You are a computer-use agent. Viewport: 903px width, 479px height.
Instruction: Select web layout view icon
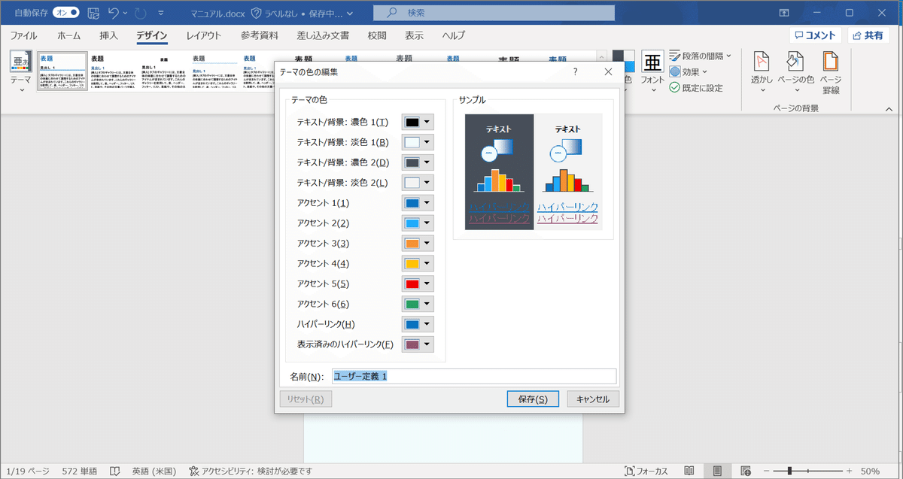point(746,471)
